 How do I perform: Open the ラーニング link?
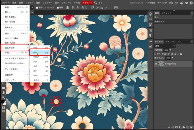[162, 3]
